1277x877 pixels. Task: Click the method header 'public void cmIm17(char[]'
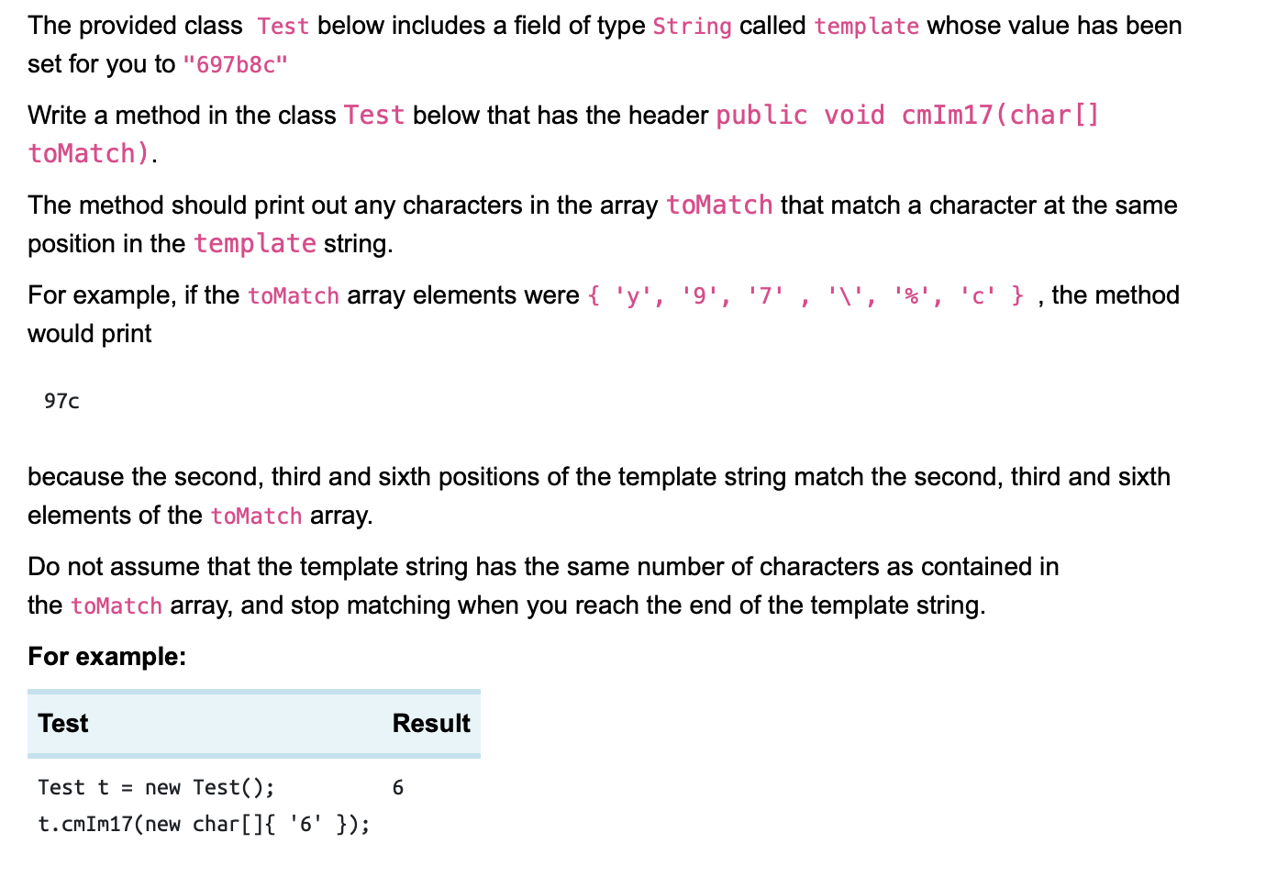tap(907, 116)
